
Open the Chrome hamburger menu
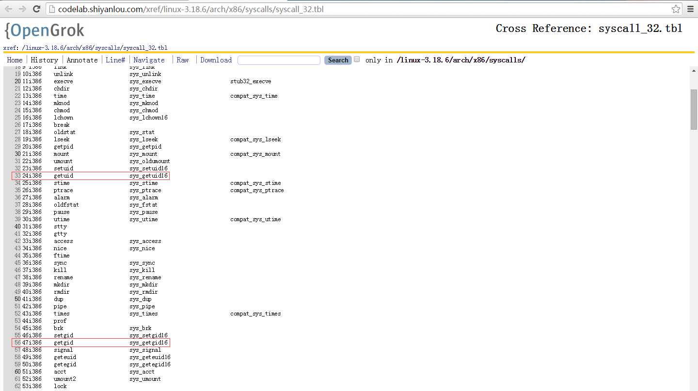(x=690, y=9)
